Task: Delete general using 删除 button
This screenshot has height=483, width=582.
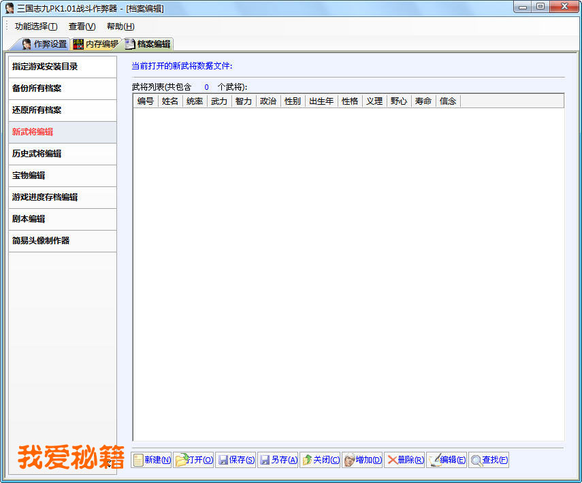Action: coord(404,460)
